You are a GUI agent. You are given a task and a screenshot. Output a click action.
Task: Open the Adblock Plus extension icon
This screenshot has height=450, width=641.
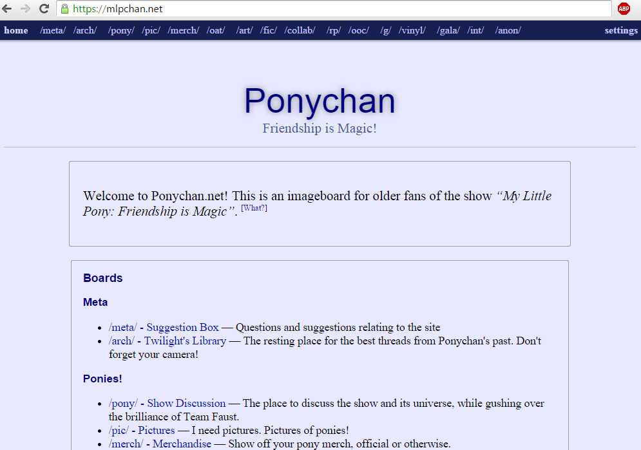(x=624, y=9)
